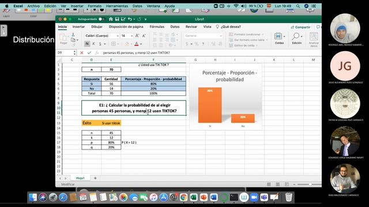Open Microsoft Teams in the dock

pyautogui.click(x=264, y=197)
